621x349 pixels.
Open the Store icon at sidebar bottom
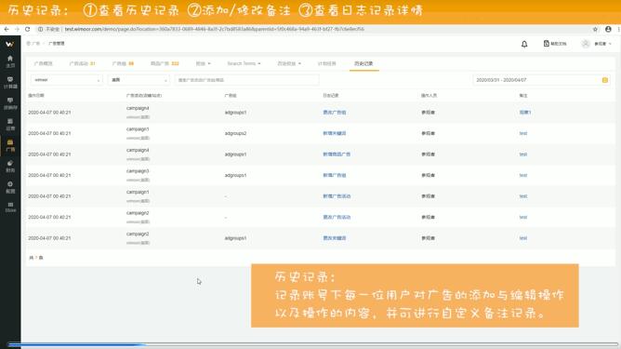(x=10, y=207)
